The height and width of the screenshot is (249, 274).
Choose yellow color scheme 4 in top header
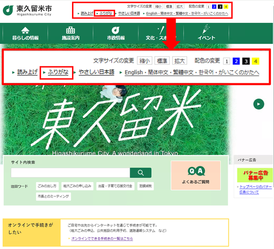coord(226,7)
